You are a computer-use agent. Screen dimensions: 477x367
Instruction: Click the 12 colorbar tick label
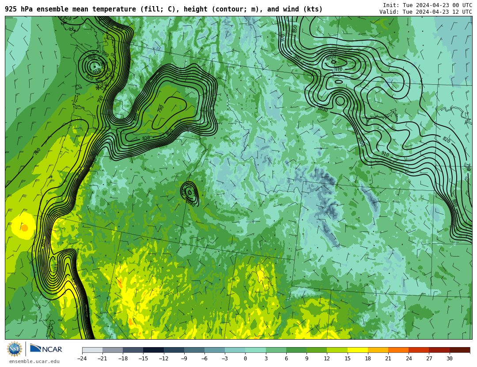coord(327,359)
